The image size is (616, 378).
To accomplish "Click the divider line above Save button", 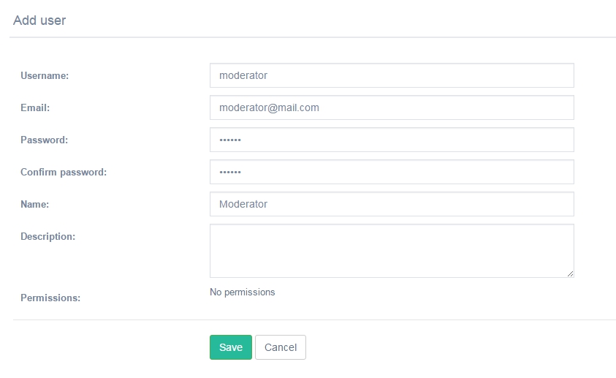I will coord(314,320).
